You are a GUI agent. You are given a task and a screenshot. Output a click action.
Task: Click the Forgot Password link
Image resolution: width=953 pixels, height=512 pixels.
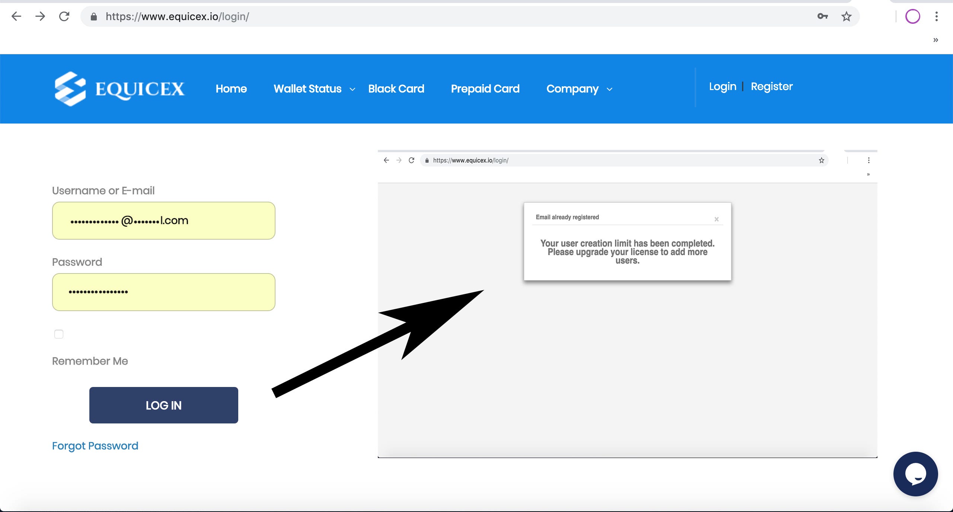(x=95, y=446)
